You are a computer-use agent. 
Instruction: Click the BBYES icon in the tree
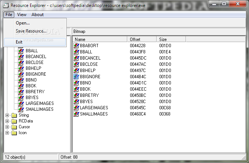[x=21, y=98]
